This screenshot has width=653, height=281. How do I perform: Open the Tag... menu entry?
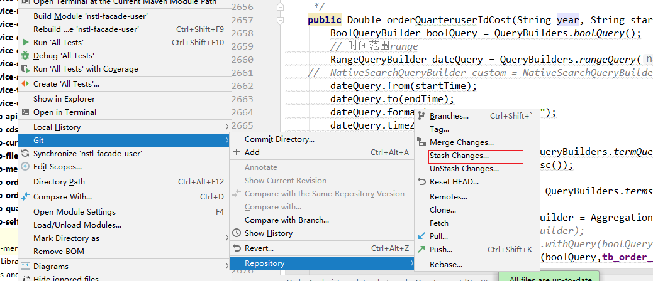[476, 129]
